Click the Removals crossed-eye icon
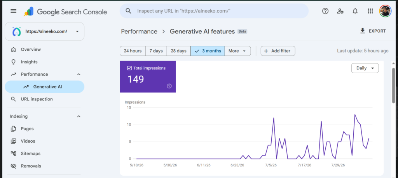 [x=14, y=166]
